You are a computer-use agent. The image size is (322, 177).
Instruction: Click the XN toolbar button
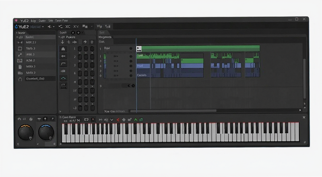point(76,27)
